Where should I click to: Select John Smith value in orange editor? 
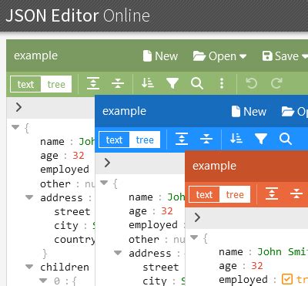pyautogui.click(x=283, y=251)
